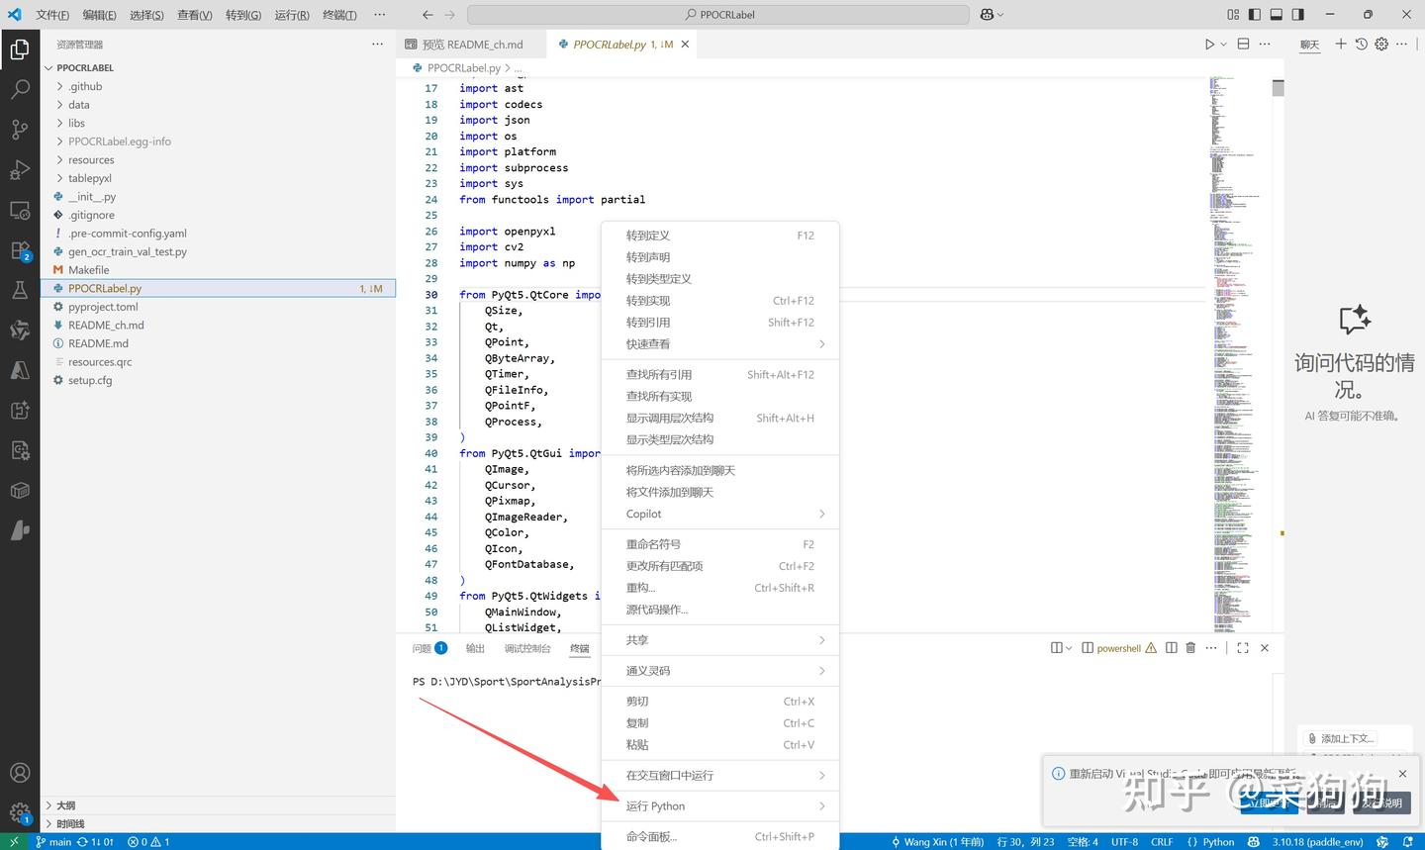Open the Search view in activity bar

point(20,89)
